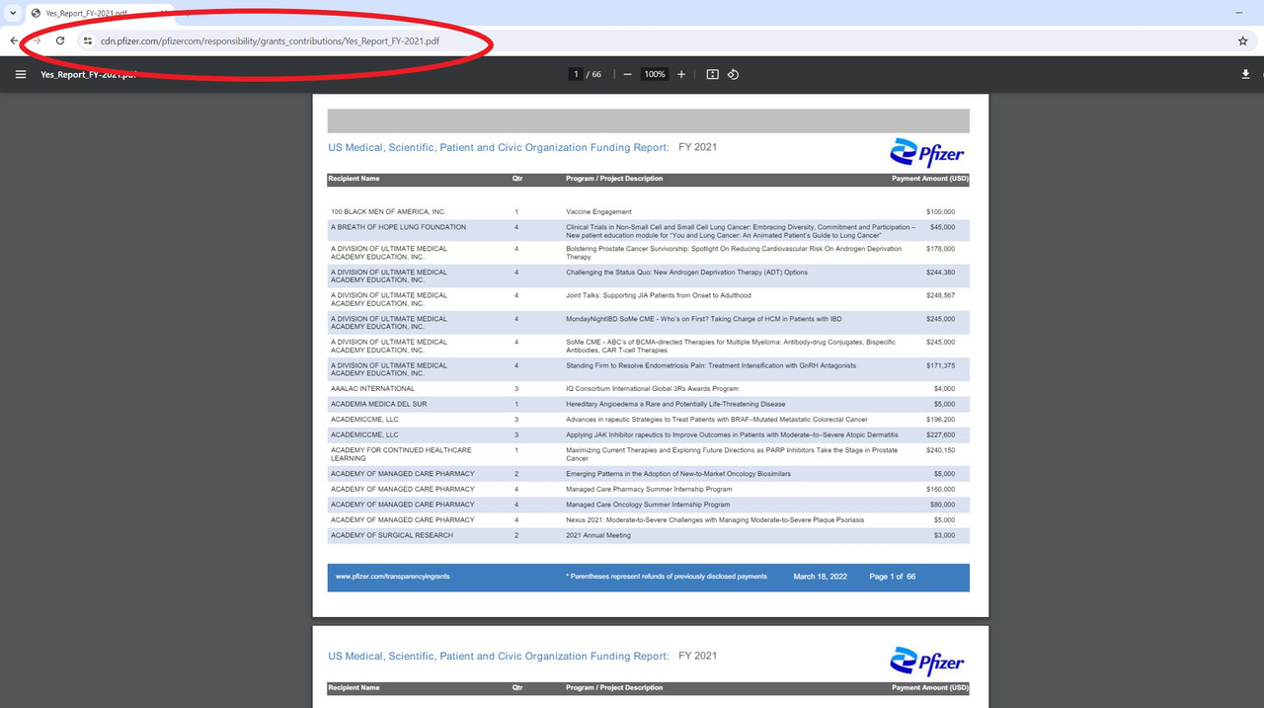The width and height of the screenshot is (1264, 708).
Task: Click the "FY 2021" text on page one
Action: [x=697, y=147]
